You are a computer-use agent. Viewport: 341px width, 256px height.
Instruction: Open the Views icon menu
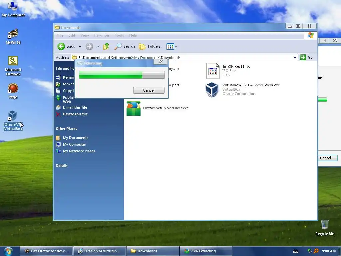[170, 46]
